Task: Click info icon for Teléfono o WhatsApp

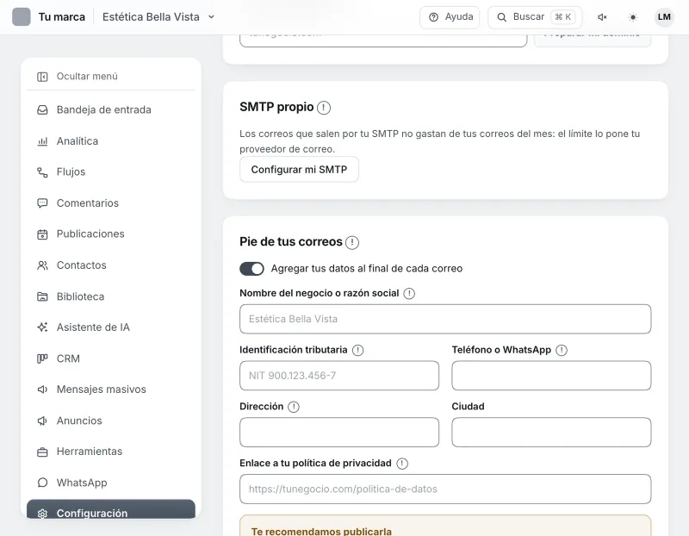Action: pos(562,351)
